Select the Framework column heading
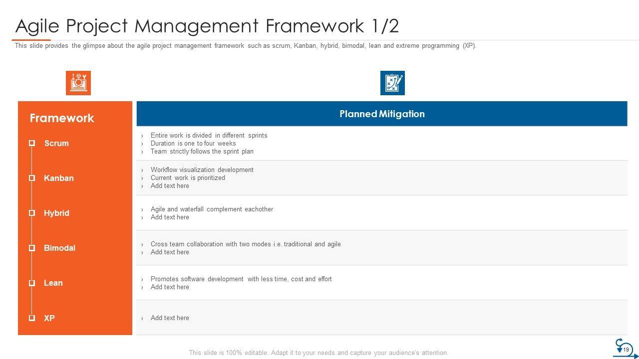The width and height of the screenshot is (639, 359). click(x=62, y=118)
